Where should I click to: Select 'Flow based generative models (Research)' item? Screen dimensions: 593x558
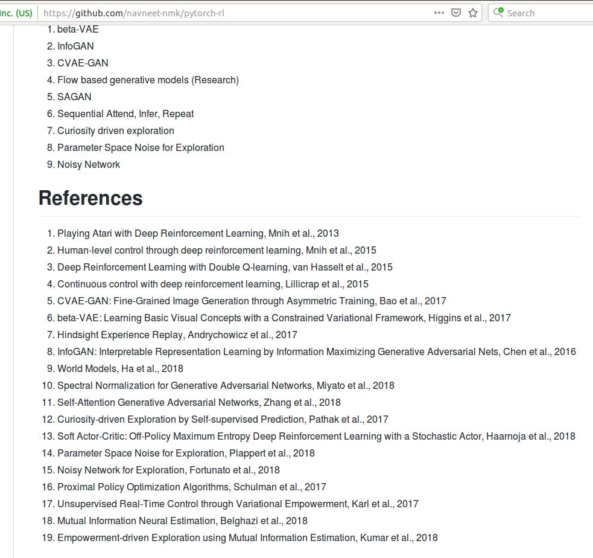point(148,80)
